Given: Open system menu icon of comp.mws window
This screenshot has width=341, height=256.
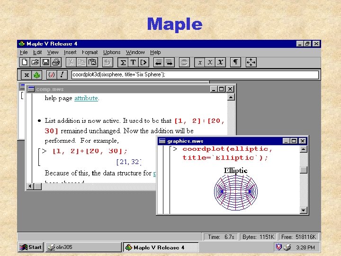Looking at the screenshot, I should point(31,89).
